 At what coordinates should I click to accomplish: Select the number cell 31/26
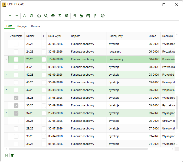(x=33, y=144)
